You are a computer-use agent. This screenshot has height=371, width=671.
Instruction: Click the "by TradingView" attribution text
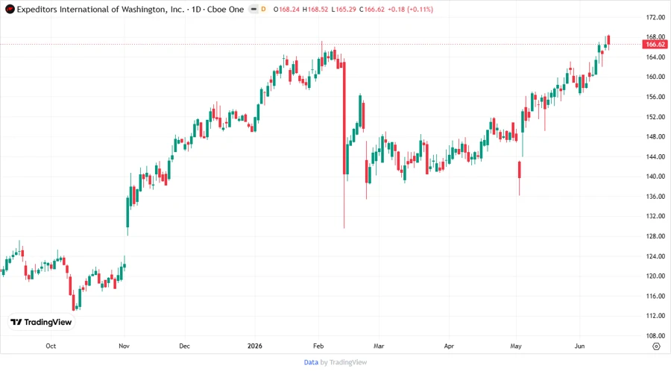[x=344, y=363]
